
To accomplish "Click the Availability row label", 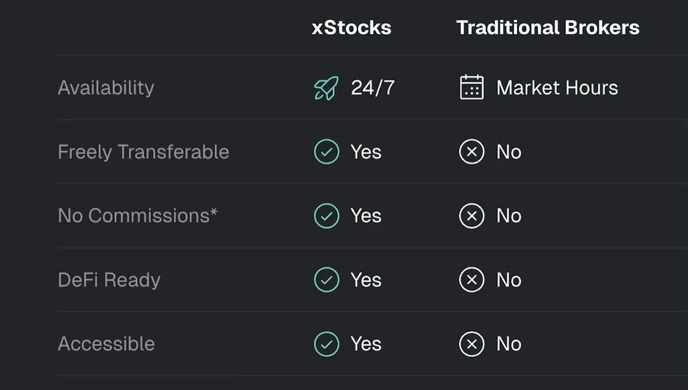I will 106,88.
